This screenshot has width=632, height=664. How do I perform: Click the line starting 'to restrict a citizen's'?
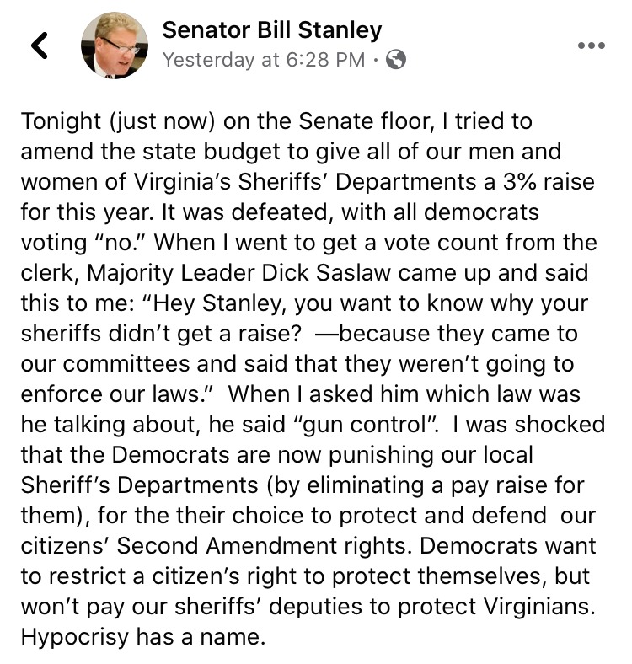[305, 576]
